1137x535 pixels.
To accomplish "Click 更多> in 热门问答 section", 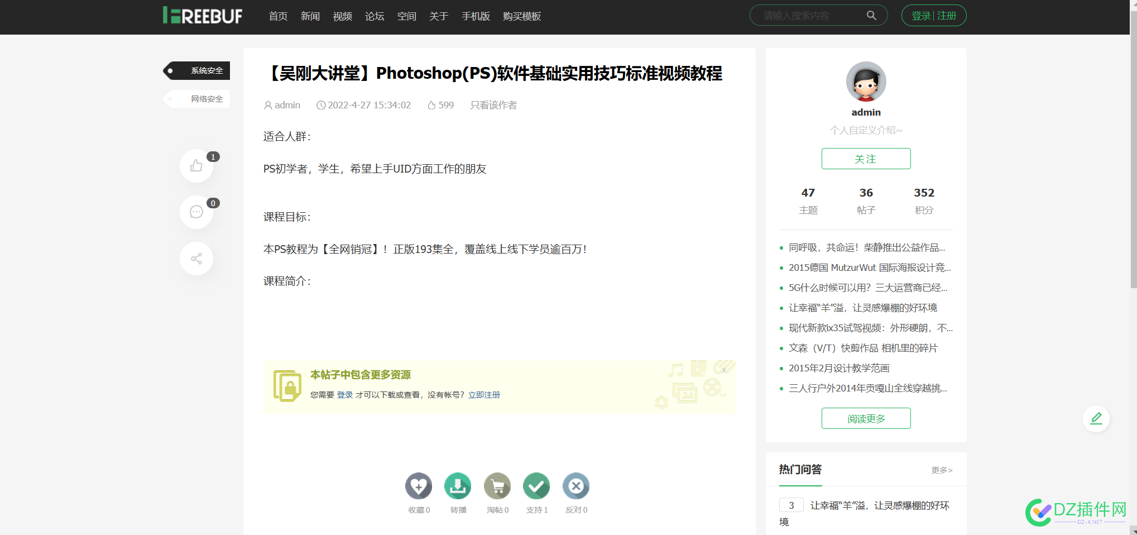I will pyautogui.click(x=942, y=470).
